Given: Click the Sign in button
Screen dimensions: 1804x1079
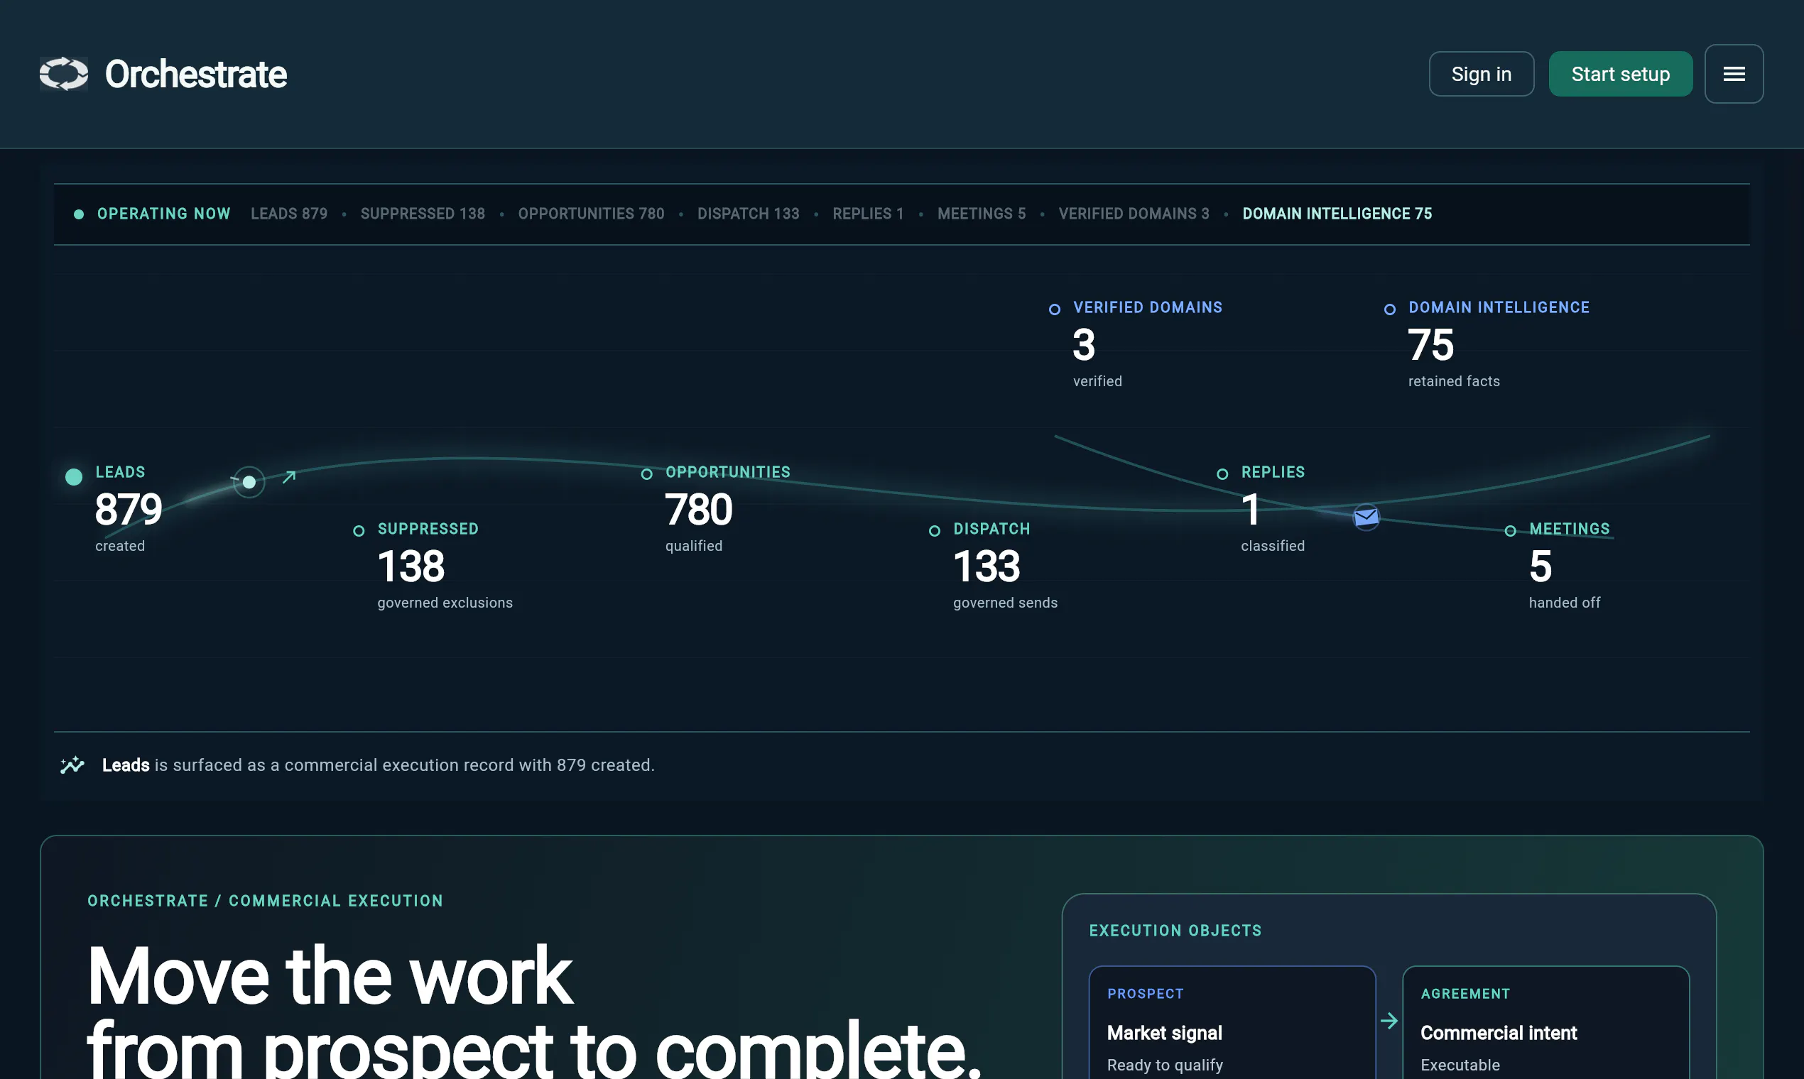Looking at the screenshot, I should 1481,74.
